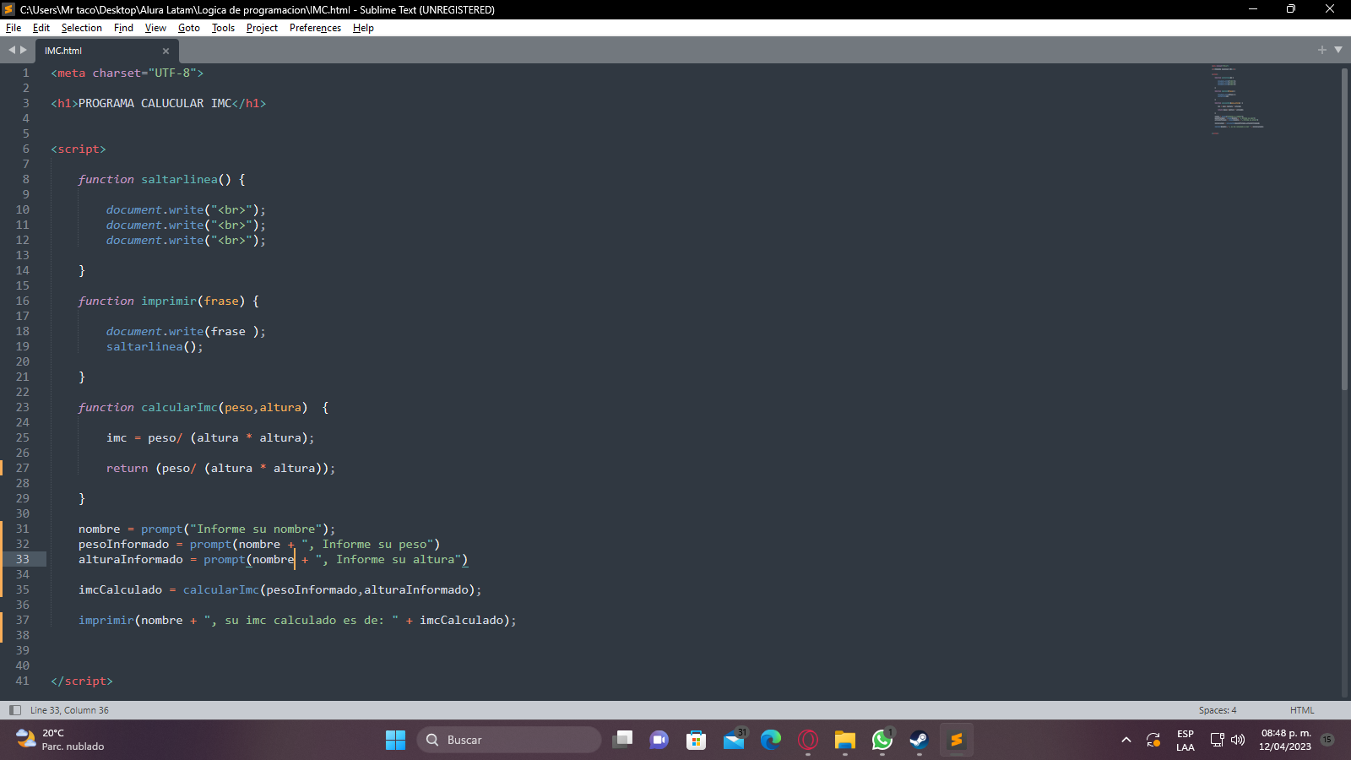Click the meta charset tag on line 1
Image resolution: width=1351 pixels, height=760 pixels.
[127, 73]
